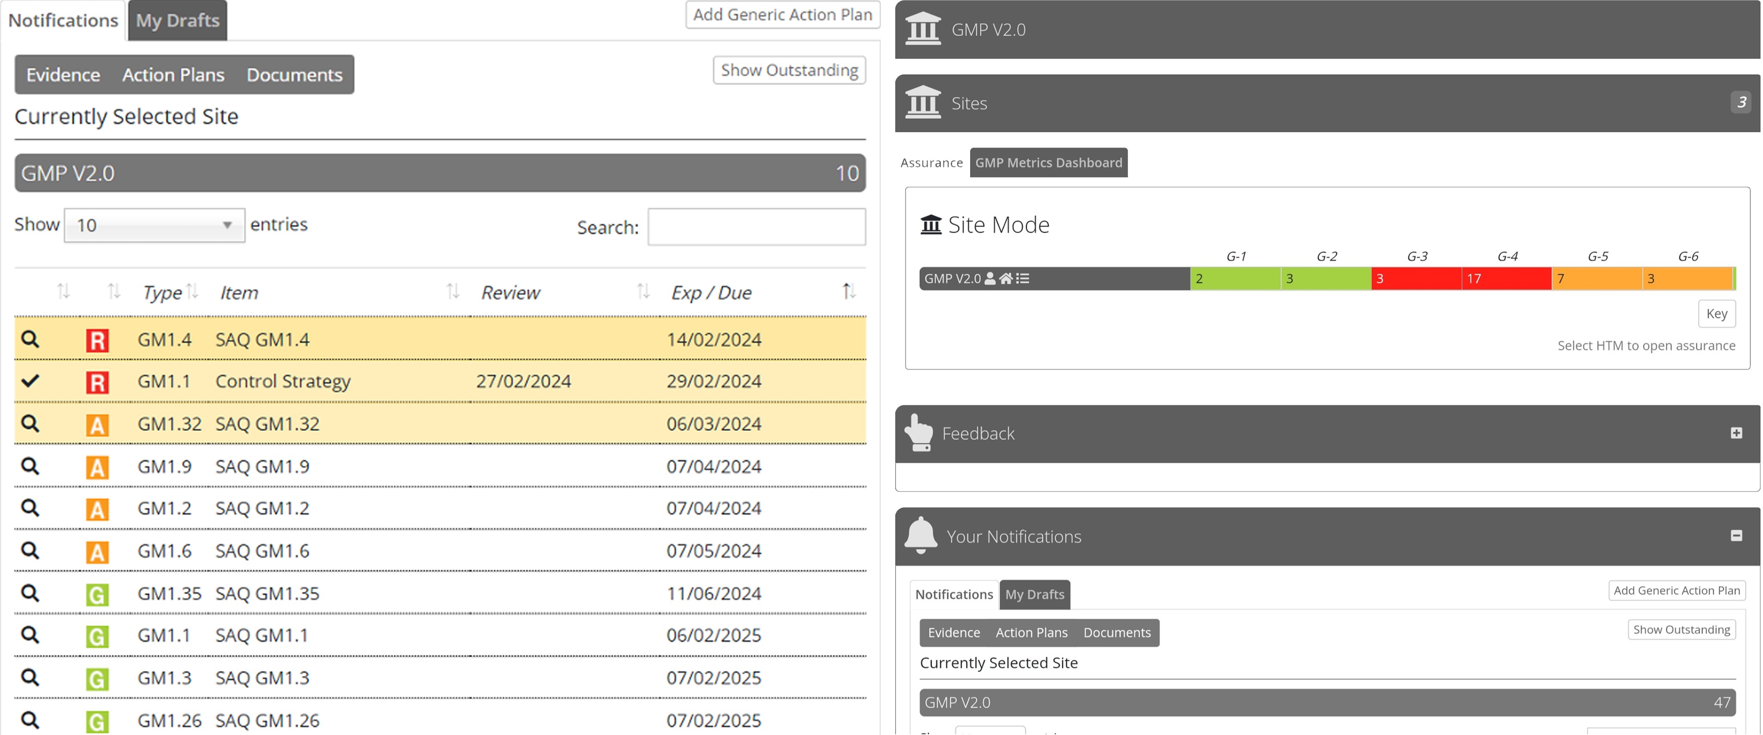The height and width of the screenshot is (735, 1763).
Task: Expand the Feedback panel with plus icon
Action: [x=1735, y=432]
